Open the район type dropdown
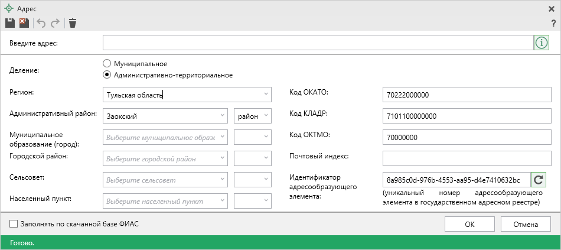 (x=266, y=116)
